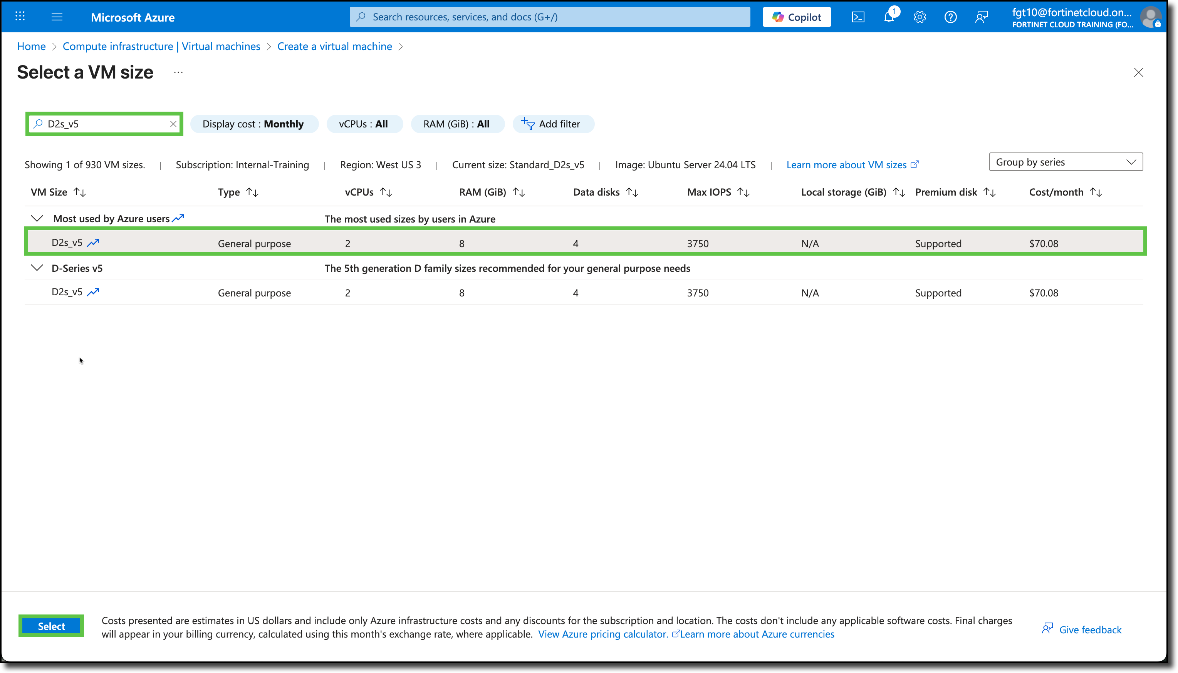The height and width of the screenshot is (673, 1178).
Task: Navigate to Home via breadcrumb
Action: pos(31,46)
